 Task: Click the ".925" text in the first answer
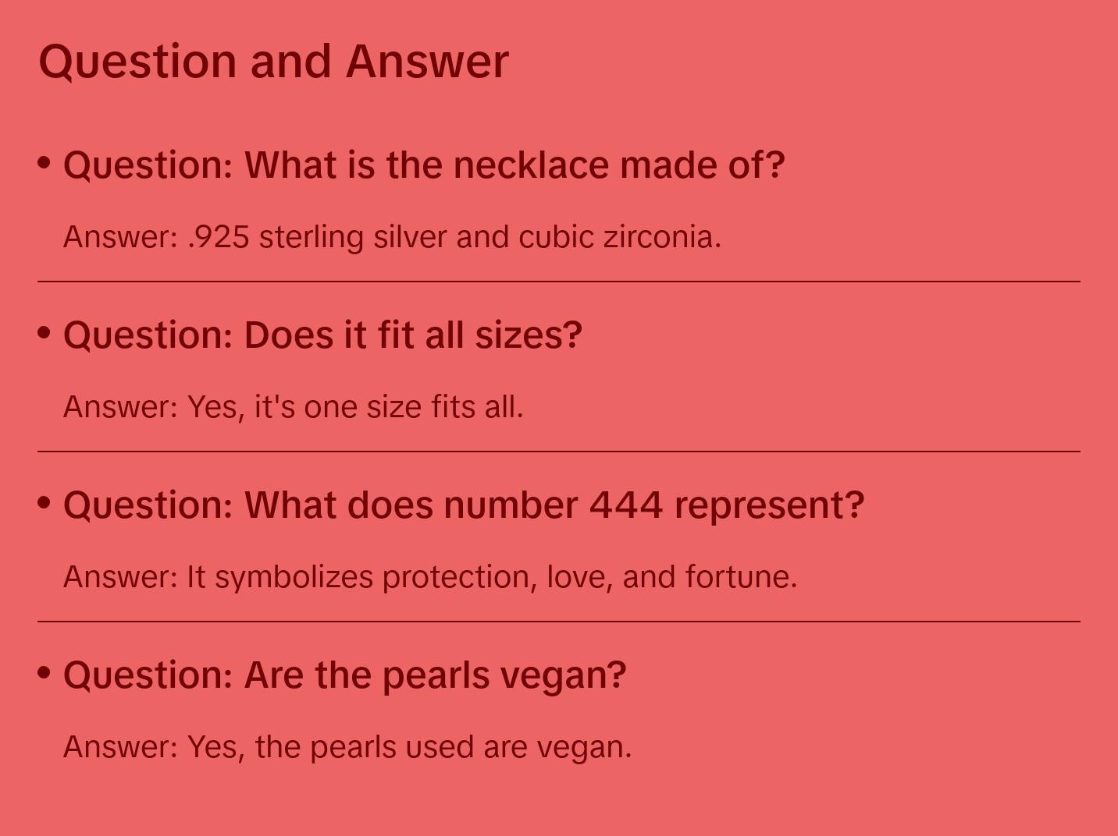coord(219,237)
